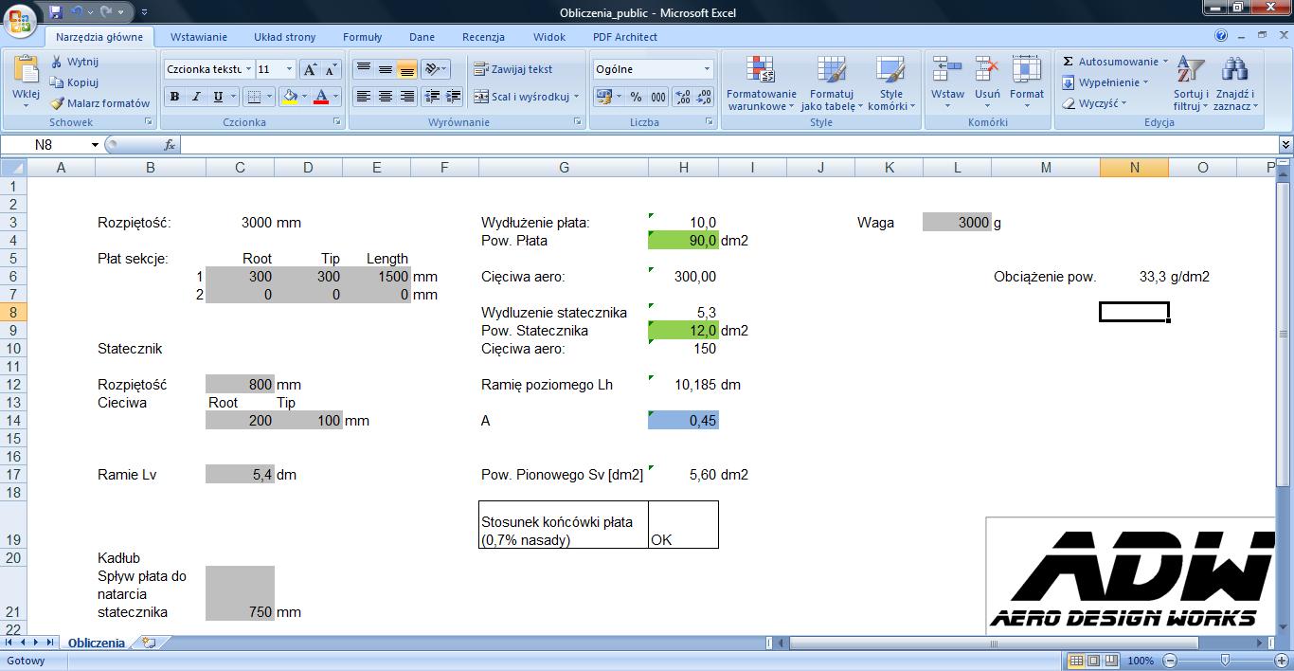Open the Name Box dropdown arrow

(x=95, y=145)
